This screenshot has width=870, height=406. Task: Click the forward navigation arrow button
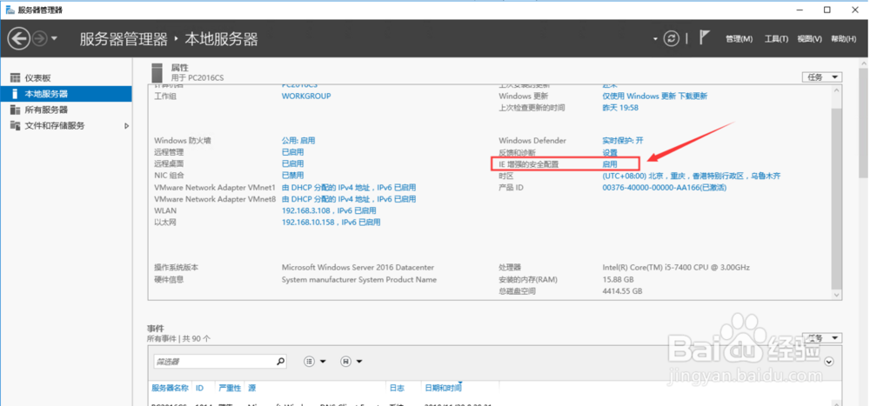pyautogui.click(x=39, y=38)
